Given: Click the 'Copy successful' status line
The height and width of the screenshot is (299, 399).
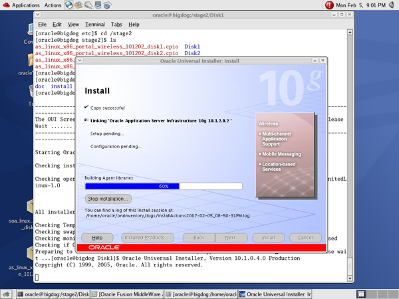Looking at the screenshot, I should pos(107,108).
